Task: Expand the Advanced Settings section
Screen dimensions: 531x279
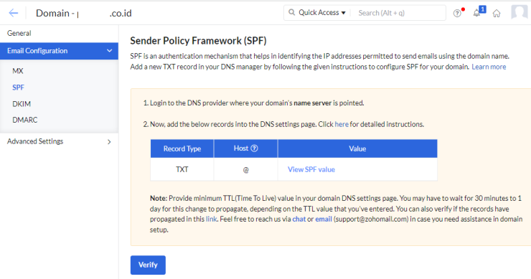Action: pos(60,141)
